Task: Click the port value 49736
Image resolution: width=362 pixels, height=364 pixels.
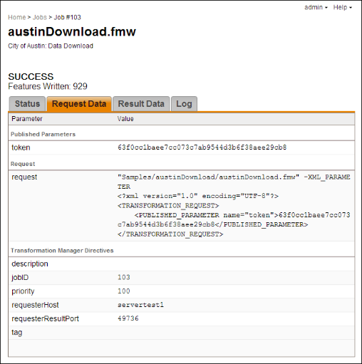Action: tap(128, 318)
